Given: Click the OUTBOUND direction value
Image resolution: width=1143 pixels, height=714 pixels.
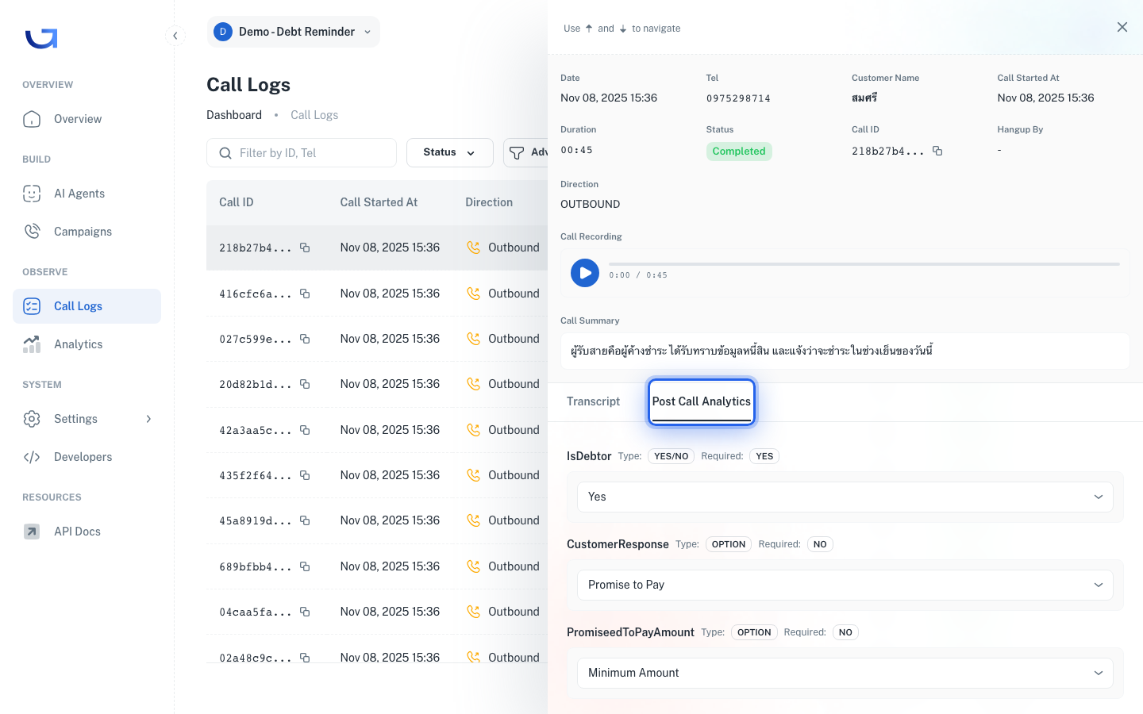Looking at the screenshot, I should tap(591, 204).
